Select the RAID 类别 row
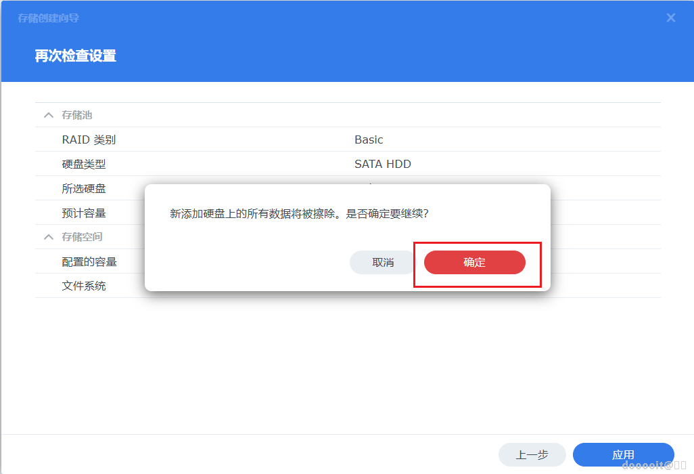The height and width of the screenshot is (474, 694). [x=203, y=139]
